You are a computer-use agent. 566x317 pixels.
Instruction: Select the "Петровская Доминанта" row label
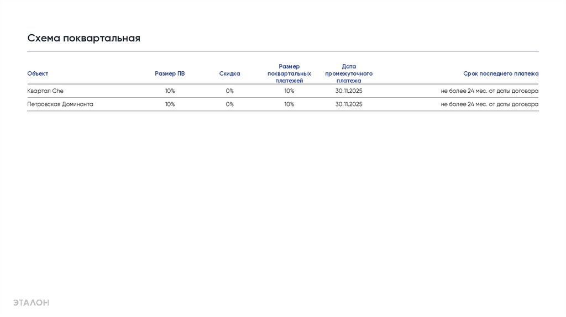click(60, 104)
